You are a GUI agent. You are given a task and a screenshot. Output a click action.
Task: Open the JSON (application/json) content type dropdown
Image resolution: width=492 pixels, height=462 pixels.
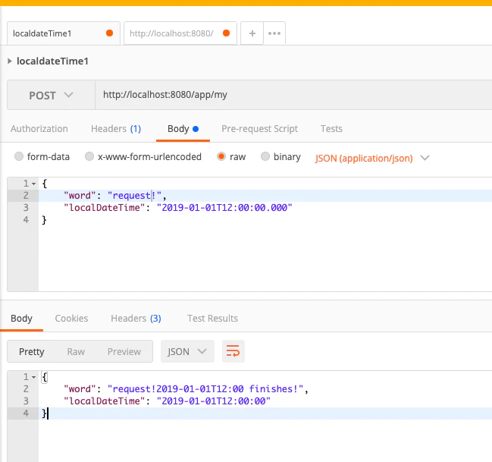pyautogui.click(x=372, y=158)
